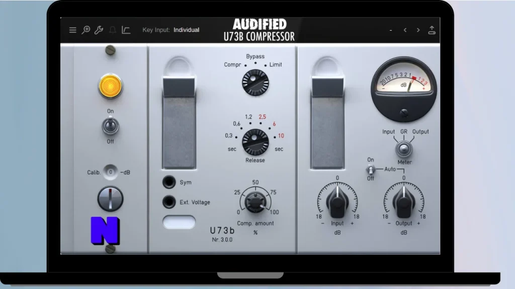Screen dimensions: 515x289
Task: Click the Calib. value field
Action: click(x=110, y=172)
